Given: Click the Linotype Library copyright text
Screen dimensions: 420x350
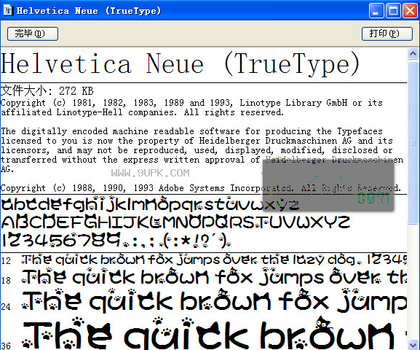Looking at the screenshot, I should coord(191,107).
